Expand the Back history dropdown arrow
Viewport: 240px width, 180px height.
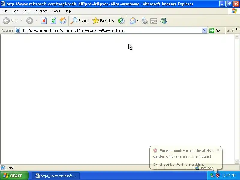21,20
